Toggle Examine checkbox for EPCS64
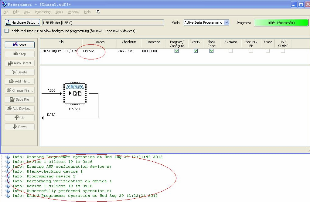 [230, 51]
